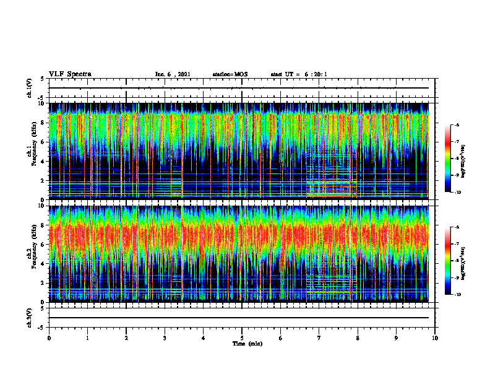The height and width of the screenshot is (379, 490).
Task: Click the ch.2 spectrogram panel
Action: pyautogui.click(x=239, y=254)
